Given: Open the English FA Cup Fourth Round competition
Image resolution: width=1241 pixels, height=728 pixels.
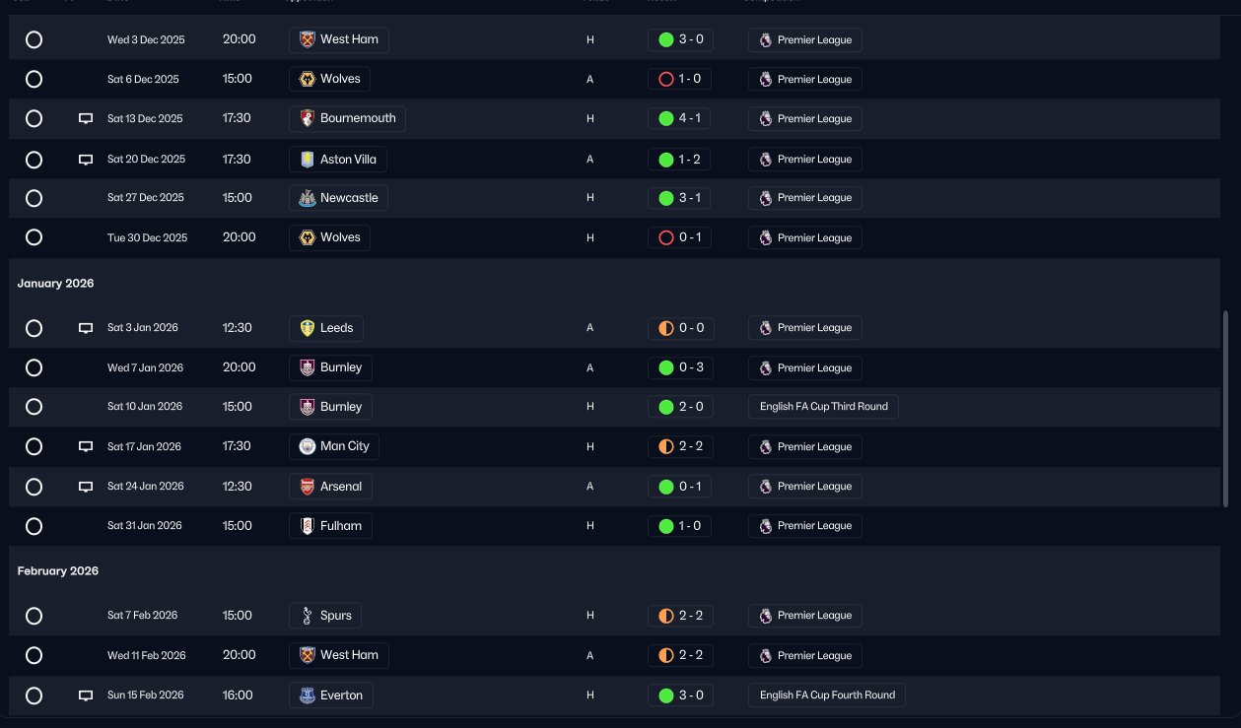Looking at the screenshot, I should coord(827,695).
